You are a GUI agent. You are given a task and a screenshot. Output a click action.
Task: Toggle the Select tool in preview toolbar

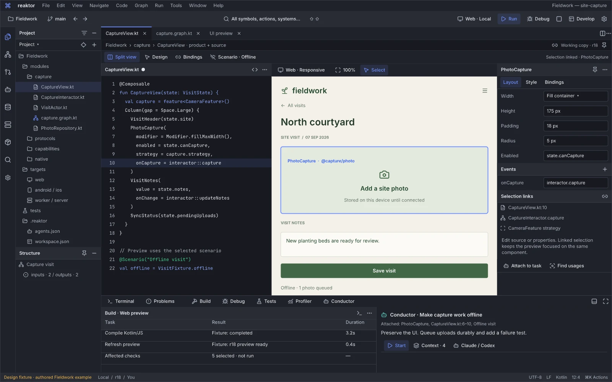click(374, 70)
